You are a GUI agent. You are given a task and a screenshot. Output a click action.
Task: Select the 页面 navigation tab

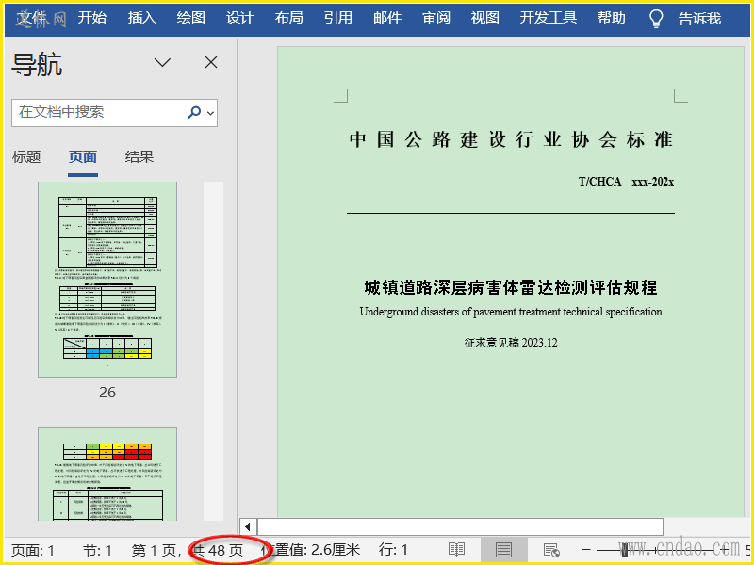coord(83,156)
